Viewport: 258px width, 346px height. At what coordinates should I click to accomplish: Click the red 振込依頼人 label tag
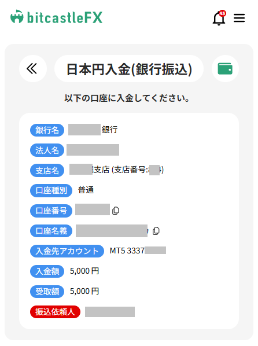[55, 312]
